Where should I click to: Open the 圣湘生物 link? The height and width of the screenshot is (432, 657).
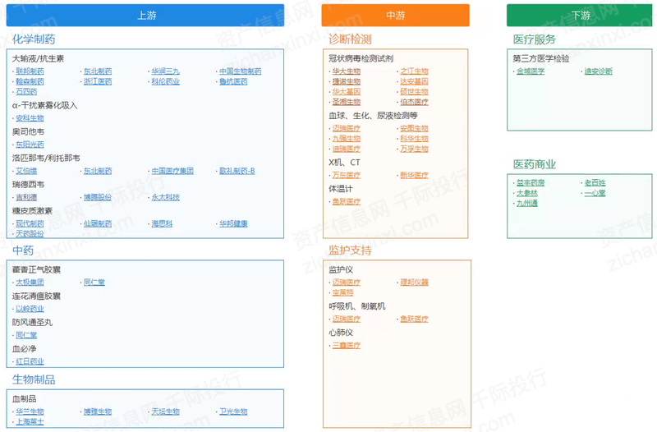(x=347, y=102)
